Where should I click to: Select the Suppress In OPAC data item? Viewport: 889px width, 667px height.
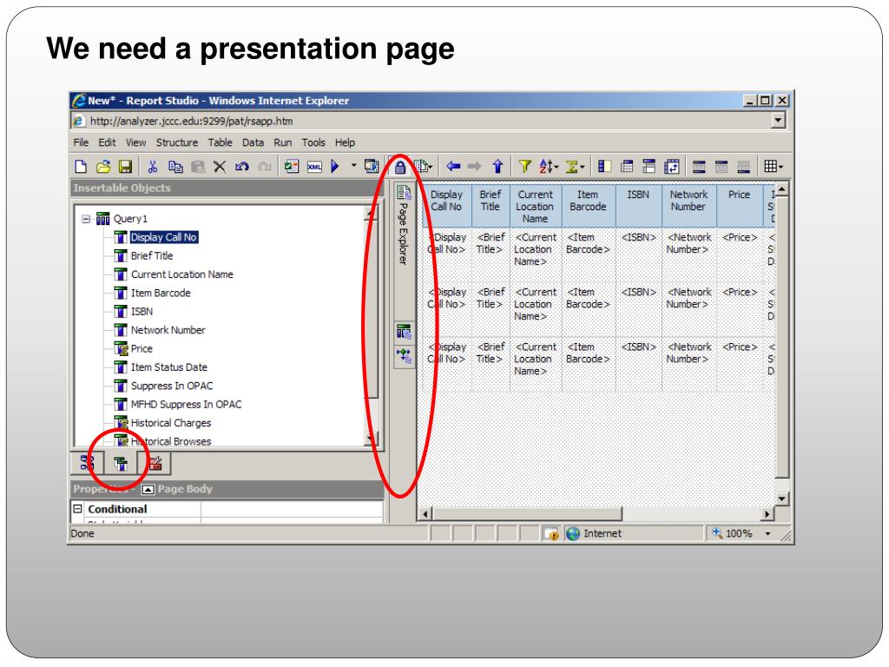[172, 386]
